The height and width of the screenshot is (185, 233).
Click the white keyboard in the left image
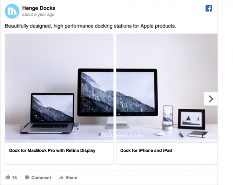pos(107,134)
